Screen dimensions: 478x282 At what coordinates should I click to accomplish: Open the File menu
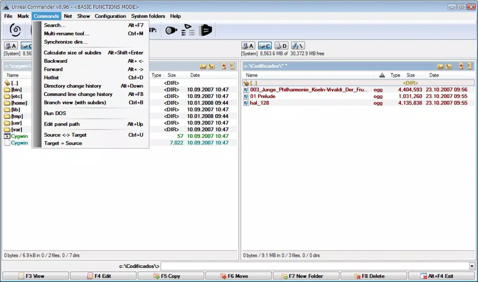[8, 16]
